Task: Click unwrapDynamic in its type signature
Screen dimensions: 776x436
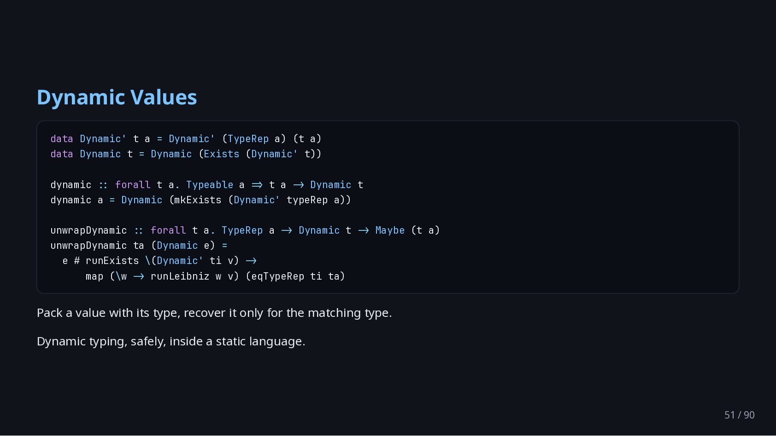Action: [88, 230]
